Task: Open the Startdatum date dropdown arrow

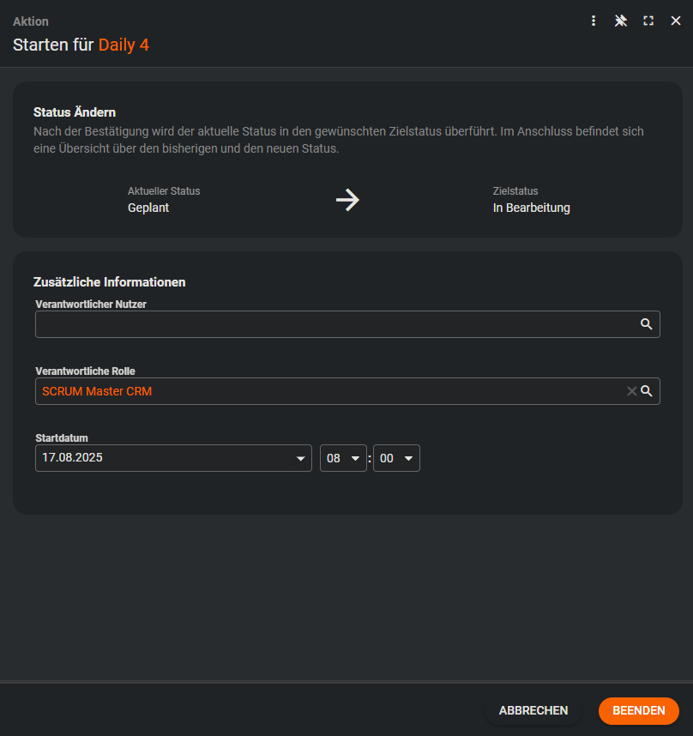Action: (301, 459)
